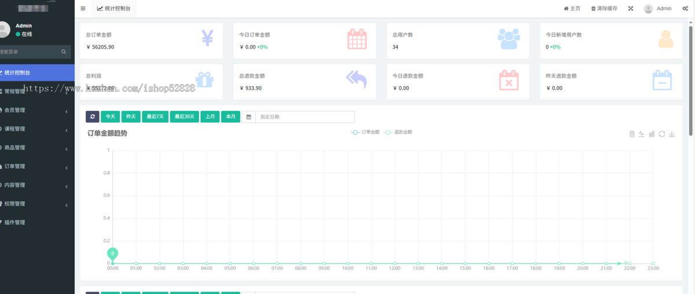Toggle the sidebar with the hamburger icon
The image size is (695, 294).
(83, 9)
